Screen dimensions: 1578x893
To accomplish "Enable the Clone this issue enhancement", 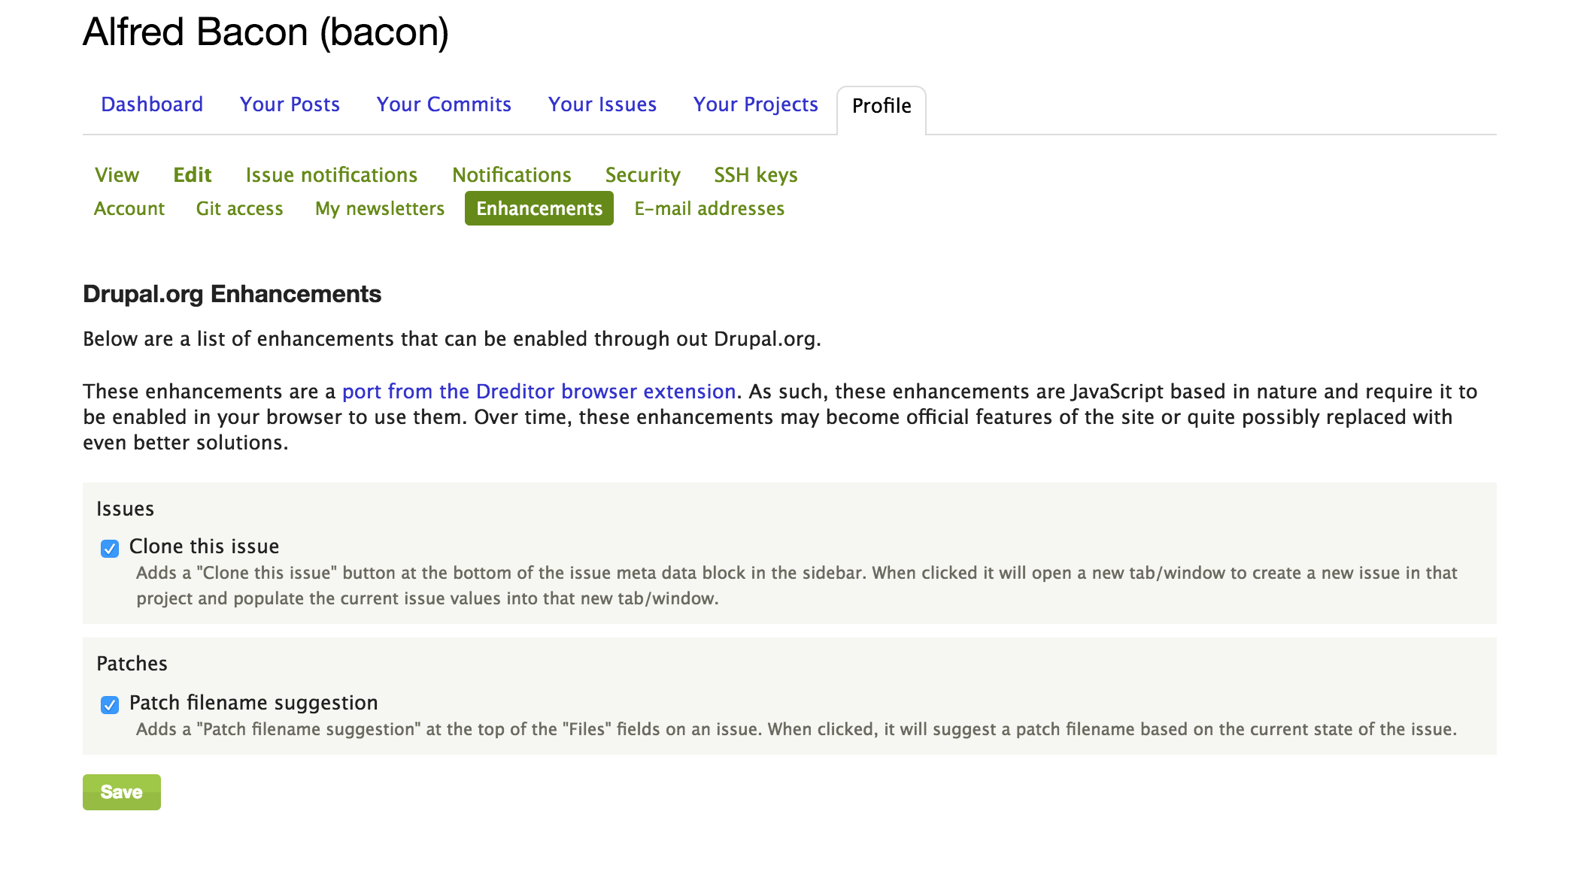I will [108, 549].
